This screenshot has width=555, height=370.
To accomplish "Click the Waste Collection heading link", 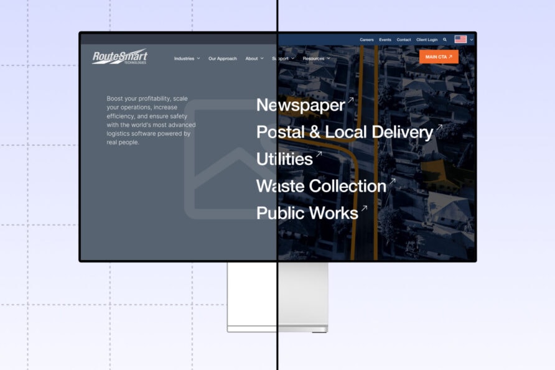I will coord(320,186).
